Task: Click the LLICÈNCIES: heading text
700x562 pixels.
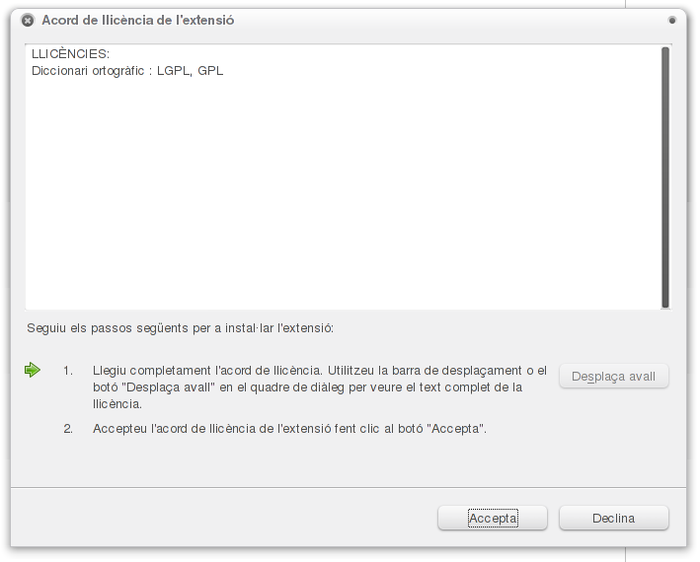Action: coord(70,54)
